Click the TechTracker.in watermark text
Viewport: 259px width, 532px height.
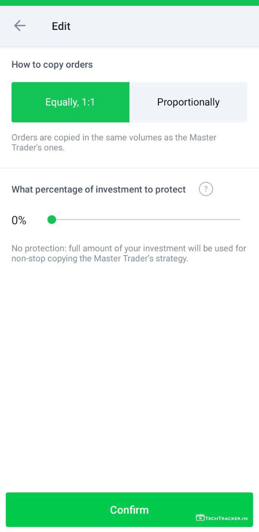click(x=227, y=518)
